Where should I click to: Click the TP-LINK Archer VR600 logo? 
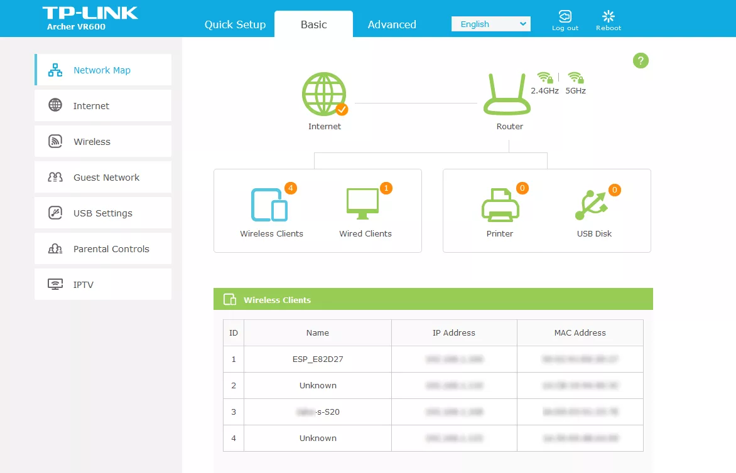click(x=90, y=19)
